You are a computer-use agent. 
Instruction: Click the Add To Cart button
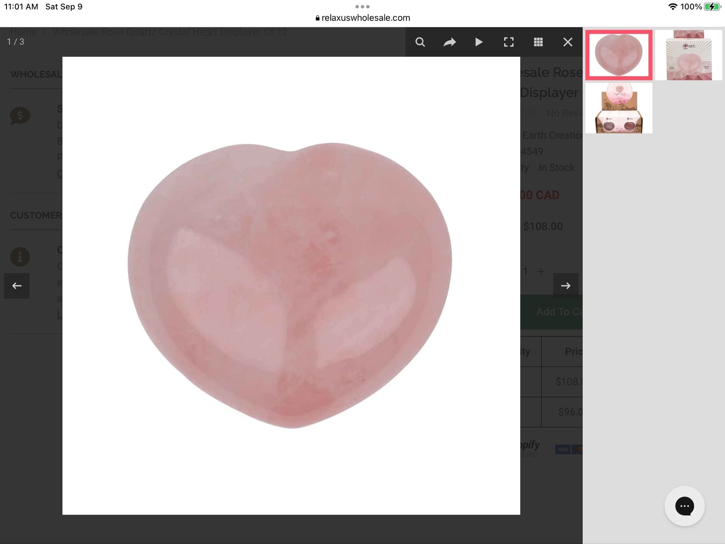[x=551, y=312]
